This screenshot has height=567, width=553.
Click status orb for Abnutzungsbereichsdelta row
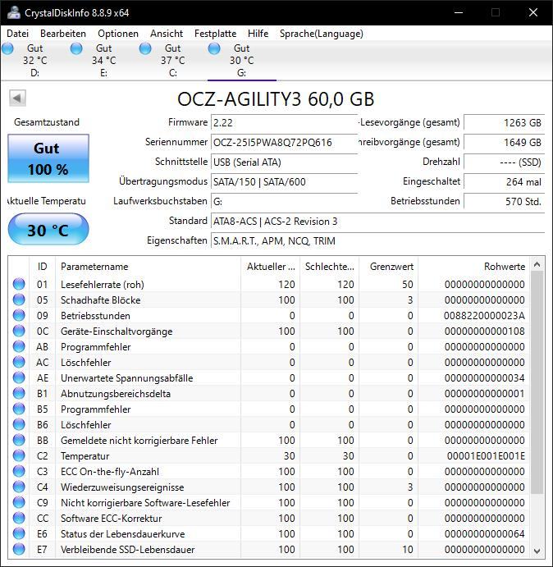(x=19, y=393)
